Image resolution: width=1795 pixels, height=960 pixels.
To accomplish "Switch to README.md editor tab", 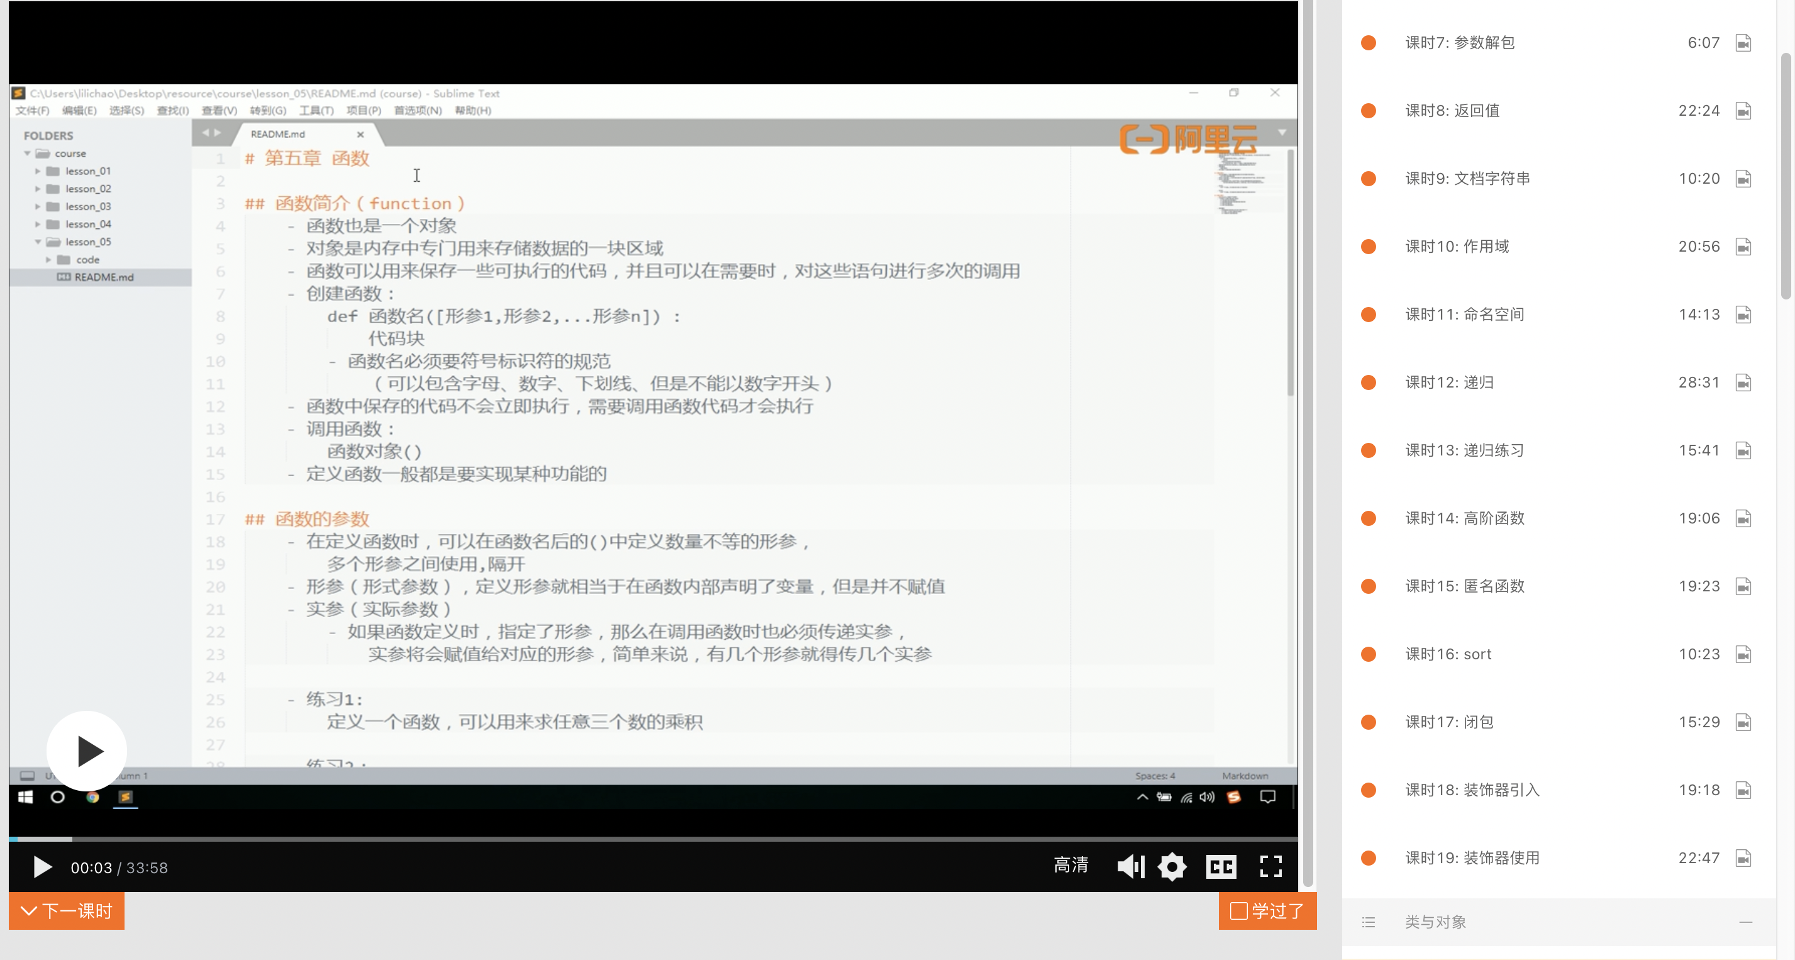I will 278,134.
